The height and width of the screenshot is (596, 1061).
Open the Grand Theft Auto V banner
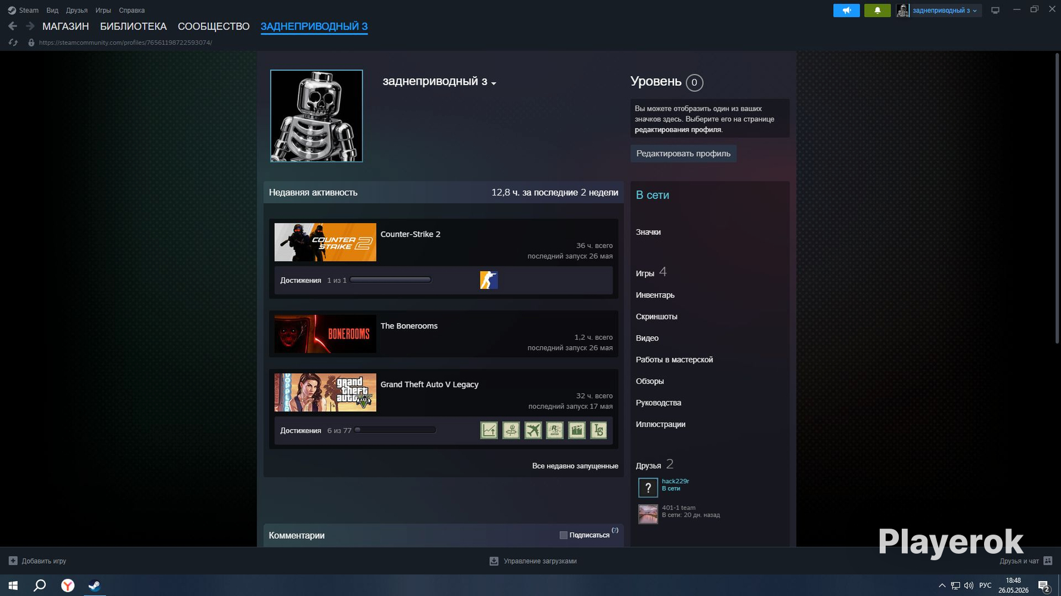325,392
